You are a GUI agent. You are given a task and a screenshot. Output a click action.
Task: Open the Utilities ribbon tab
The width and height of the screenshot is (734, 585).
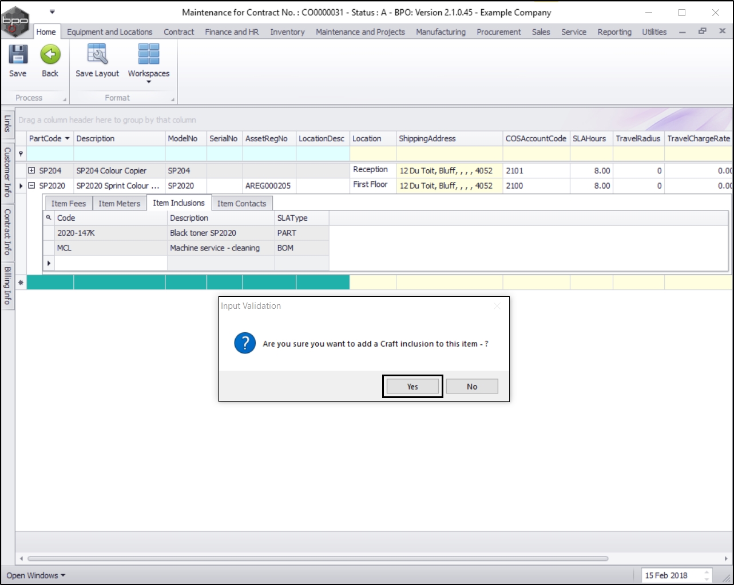pos(654,32)
